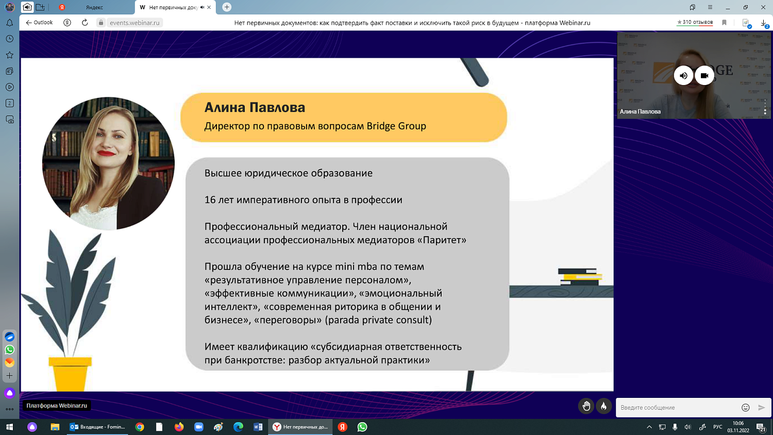Click the tab counter icon in sidebar
This screenshot has height=435, width=773.
(10, 103)
